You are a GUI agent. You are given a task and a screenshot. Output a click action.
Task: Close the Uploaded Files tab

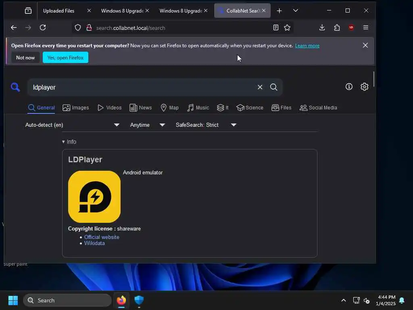click(x=89, y=10)
